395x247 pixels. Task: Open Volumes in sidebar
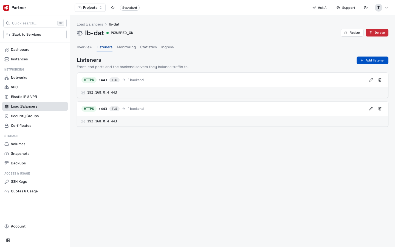[x=35, y=144]
